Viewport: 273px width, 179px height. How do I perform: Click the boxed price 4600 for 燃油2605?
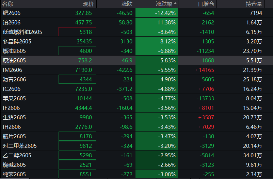pos(78,51)
